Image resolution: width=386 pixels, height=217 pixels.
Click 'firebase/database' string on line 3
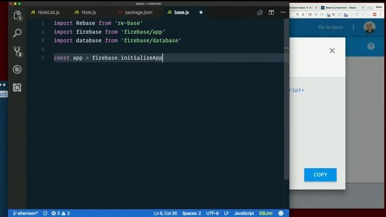click(x=151, y=40)
